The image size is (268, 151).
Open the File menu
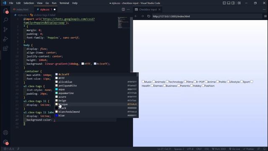[x=11, y=3]
